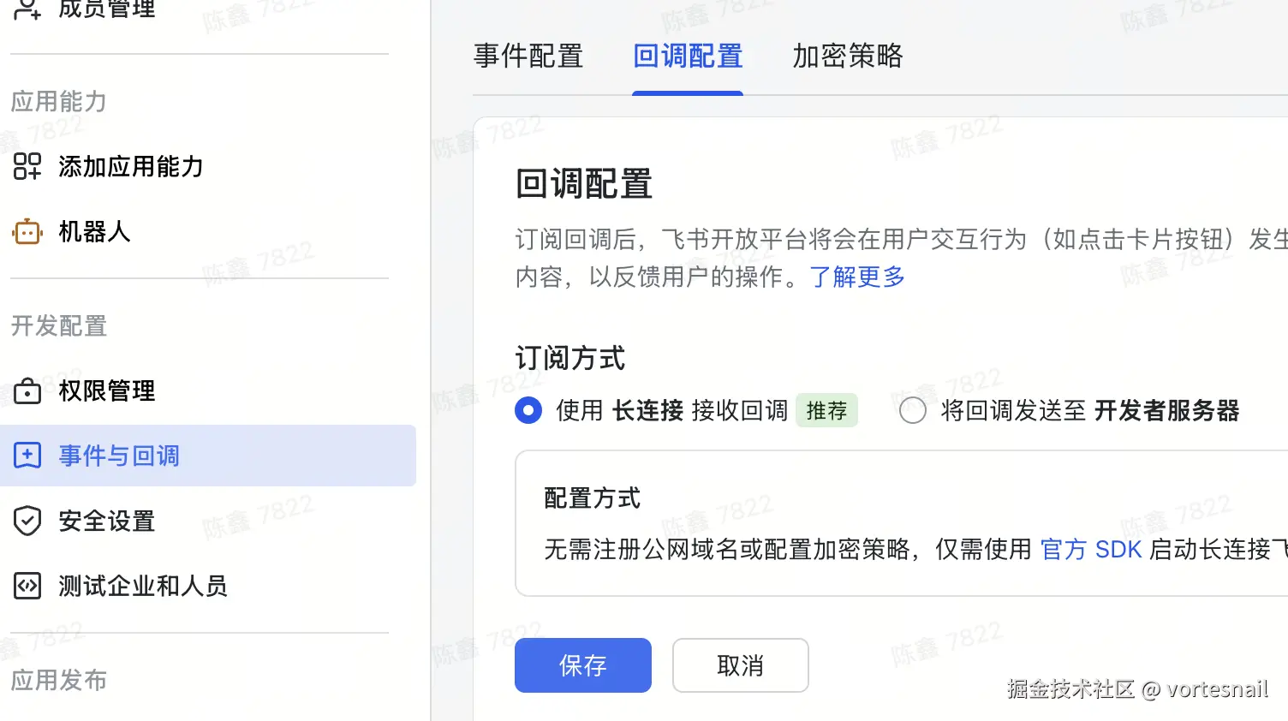This screenshot has width=1288, height=721.
Task: Open the 机器人 robot icon
Action: click(27, 231)
